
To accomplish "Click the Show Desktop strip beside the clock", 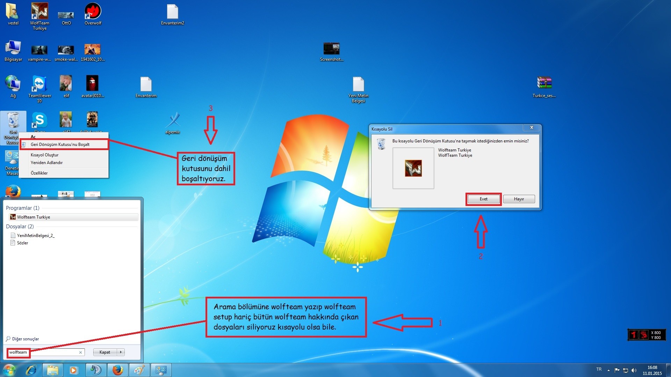I will coord(668,370).
